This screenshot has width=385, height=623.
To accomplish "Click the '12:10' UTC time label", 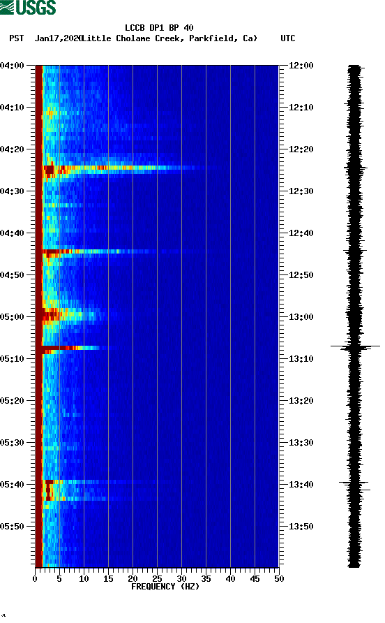I will tap(301, 108).
